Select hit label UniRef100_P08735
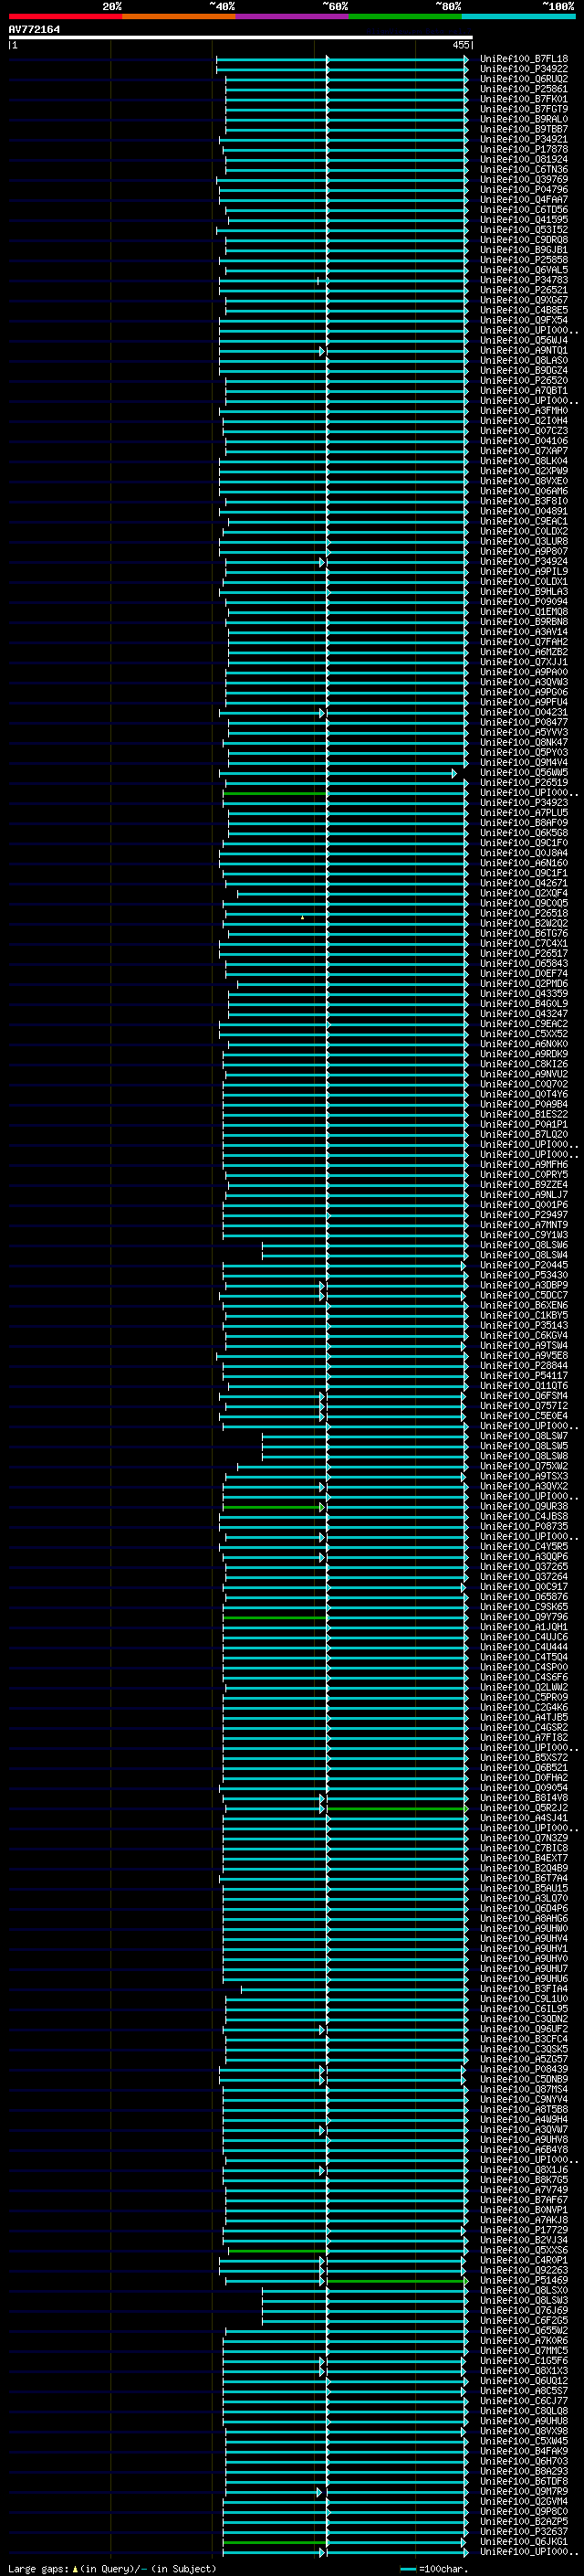 click(524, 1526)
